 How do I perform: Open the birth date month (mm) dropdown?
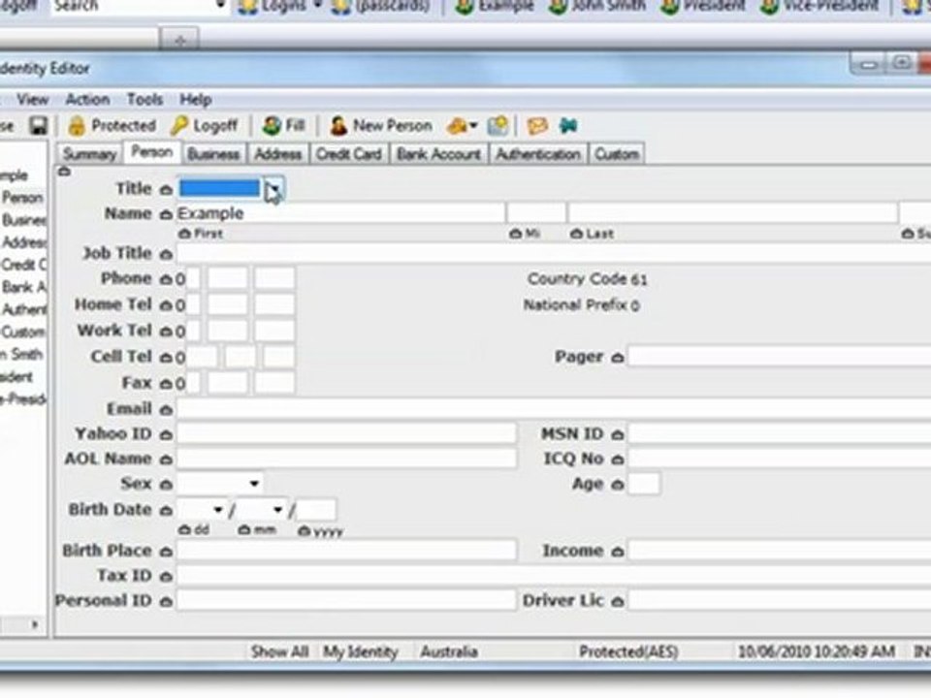277,510
